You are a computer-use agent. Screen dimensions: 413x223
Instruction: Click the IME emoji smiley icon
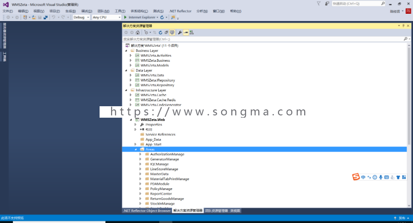(375, 177)
